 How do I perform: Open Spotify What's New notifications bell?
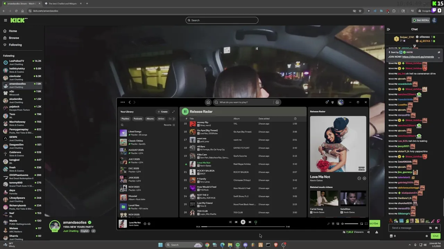point(327,102)
